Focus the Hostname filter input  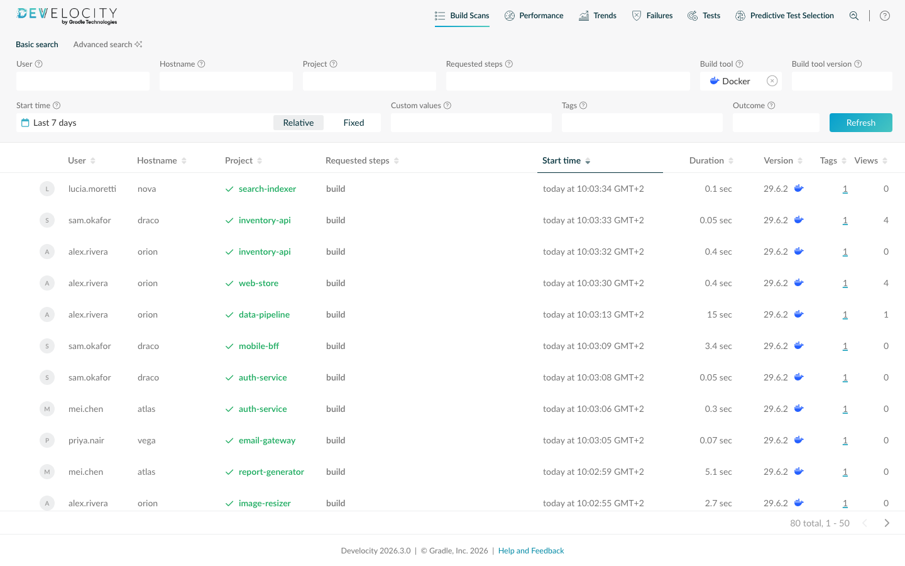226,81
